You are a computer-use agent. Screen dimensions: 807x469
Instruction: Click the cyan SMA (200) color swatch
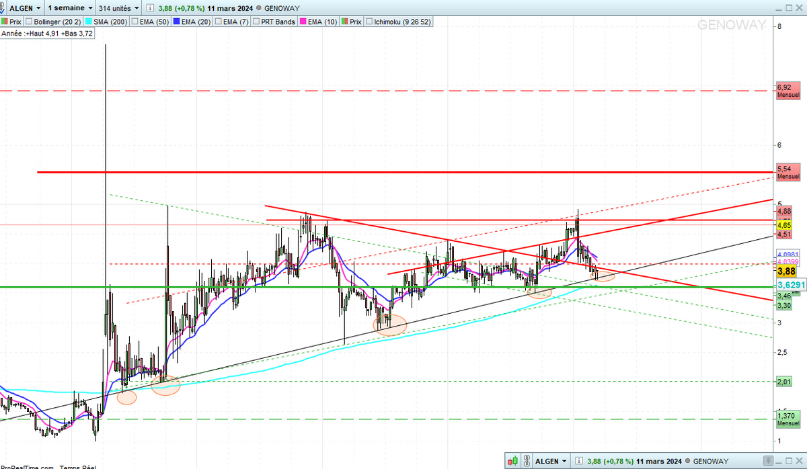click(89, 22)
